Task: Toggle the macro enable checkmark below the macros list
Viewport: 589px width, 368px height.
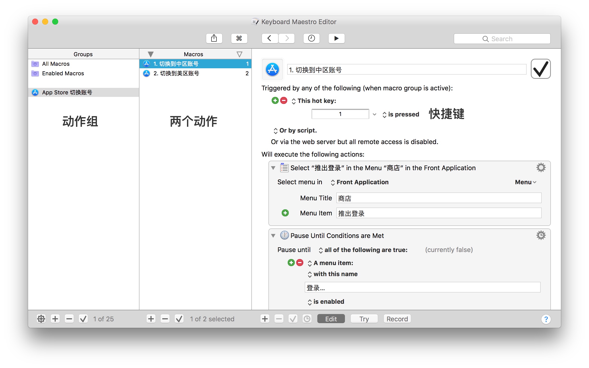Action: (x=179, y=319)
